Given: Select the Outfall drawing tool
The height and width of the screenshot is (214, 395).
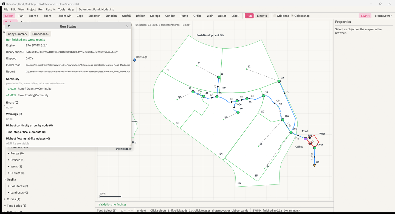Looking at the screenshot, I should (126, 16).
